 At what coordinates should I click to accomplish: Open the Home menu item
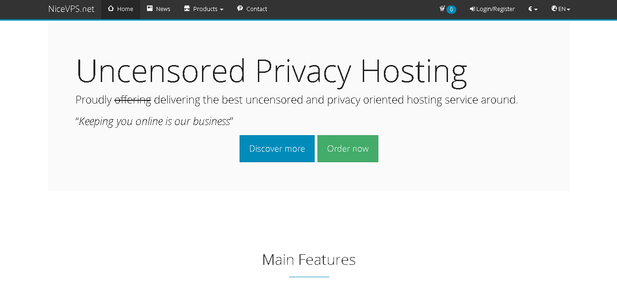point(120,9)
